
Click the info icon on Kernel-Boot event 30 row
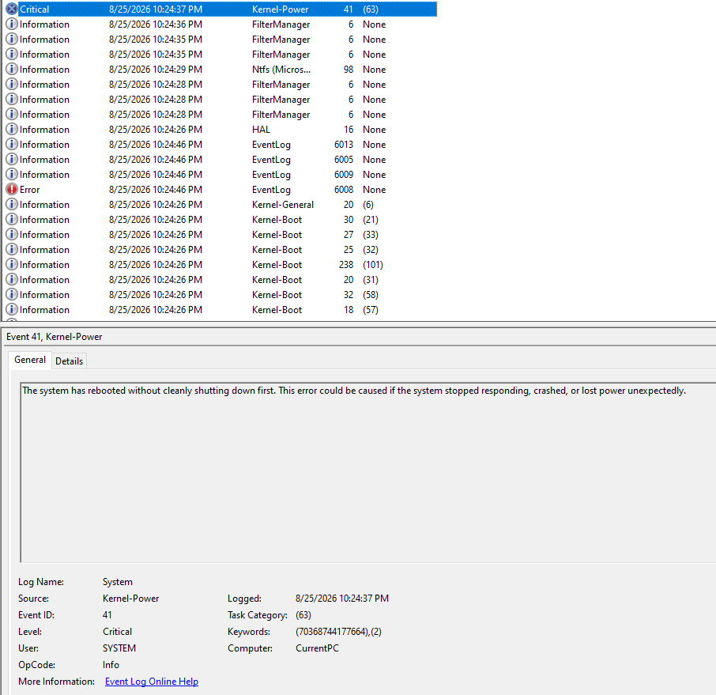pos(11,219)
